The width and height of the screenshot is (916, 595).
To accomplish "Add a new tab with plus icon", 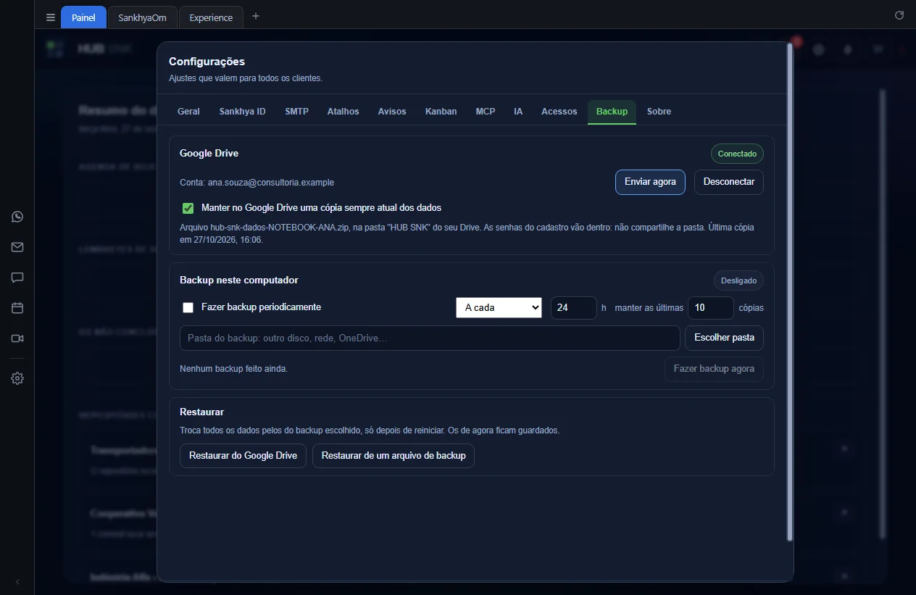I will click(256, 17).
